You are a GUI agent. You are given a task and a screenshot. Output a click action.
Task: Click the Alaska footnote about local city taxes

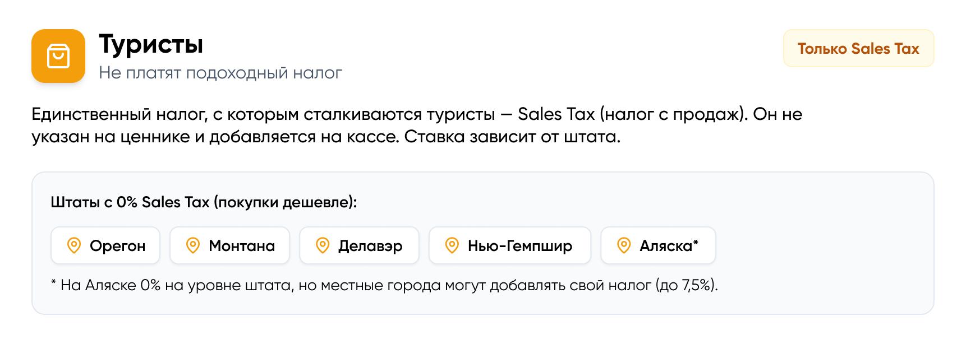tap(384, 285)
